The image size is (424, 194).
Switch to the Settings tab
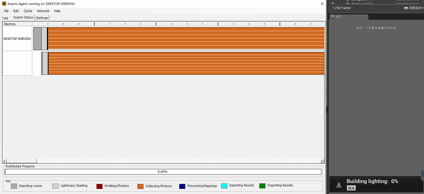point(42,18)
